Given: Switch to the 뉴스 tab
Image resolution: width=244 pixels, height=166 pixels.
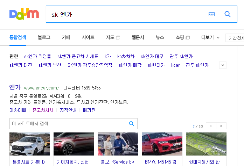Looking at the screenshot, I should tap(160, 37).
